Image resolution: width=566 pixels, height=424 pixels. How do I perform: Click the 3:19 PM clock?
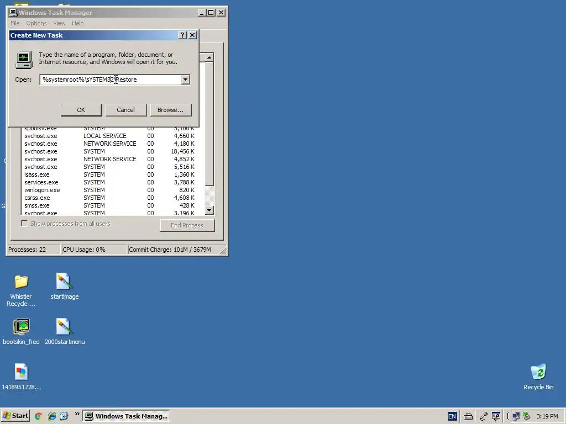pos(547,416)
